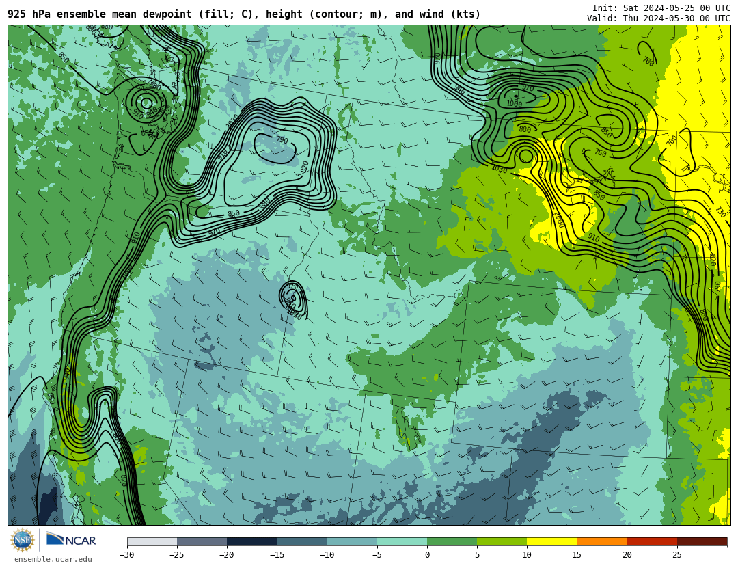Click the 15 colorbar tick label
The height and width of the screenshot is (568, 738).
577,555
